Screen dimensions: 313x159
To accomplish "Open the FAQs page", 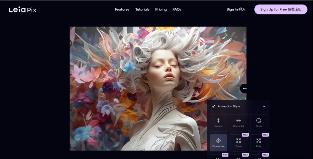I will tap(177, 10).
